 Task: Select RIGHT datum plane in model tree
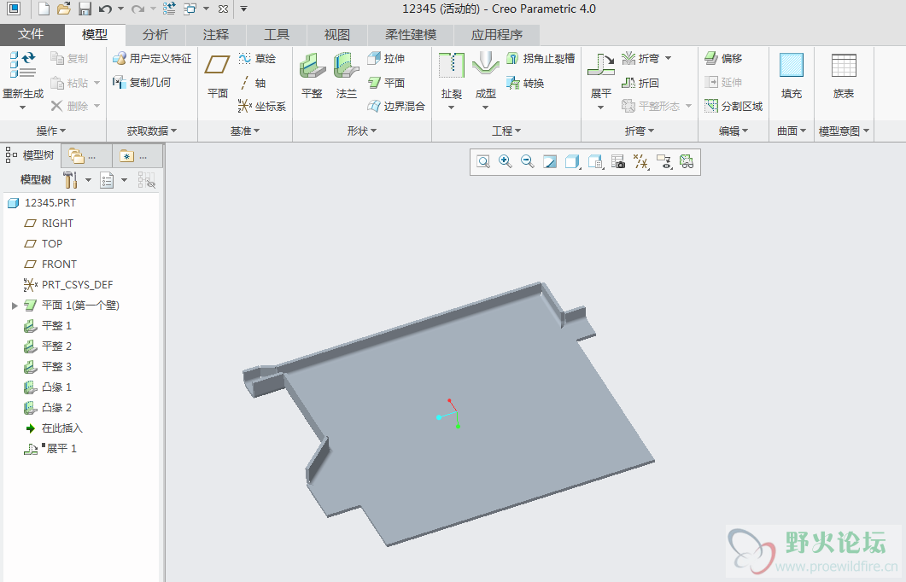[49, 224]
